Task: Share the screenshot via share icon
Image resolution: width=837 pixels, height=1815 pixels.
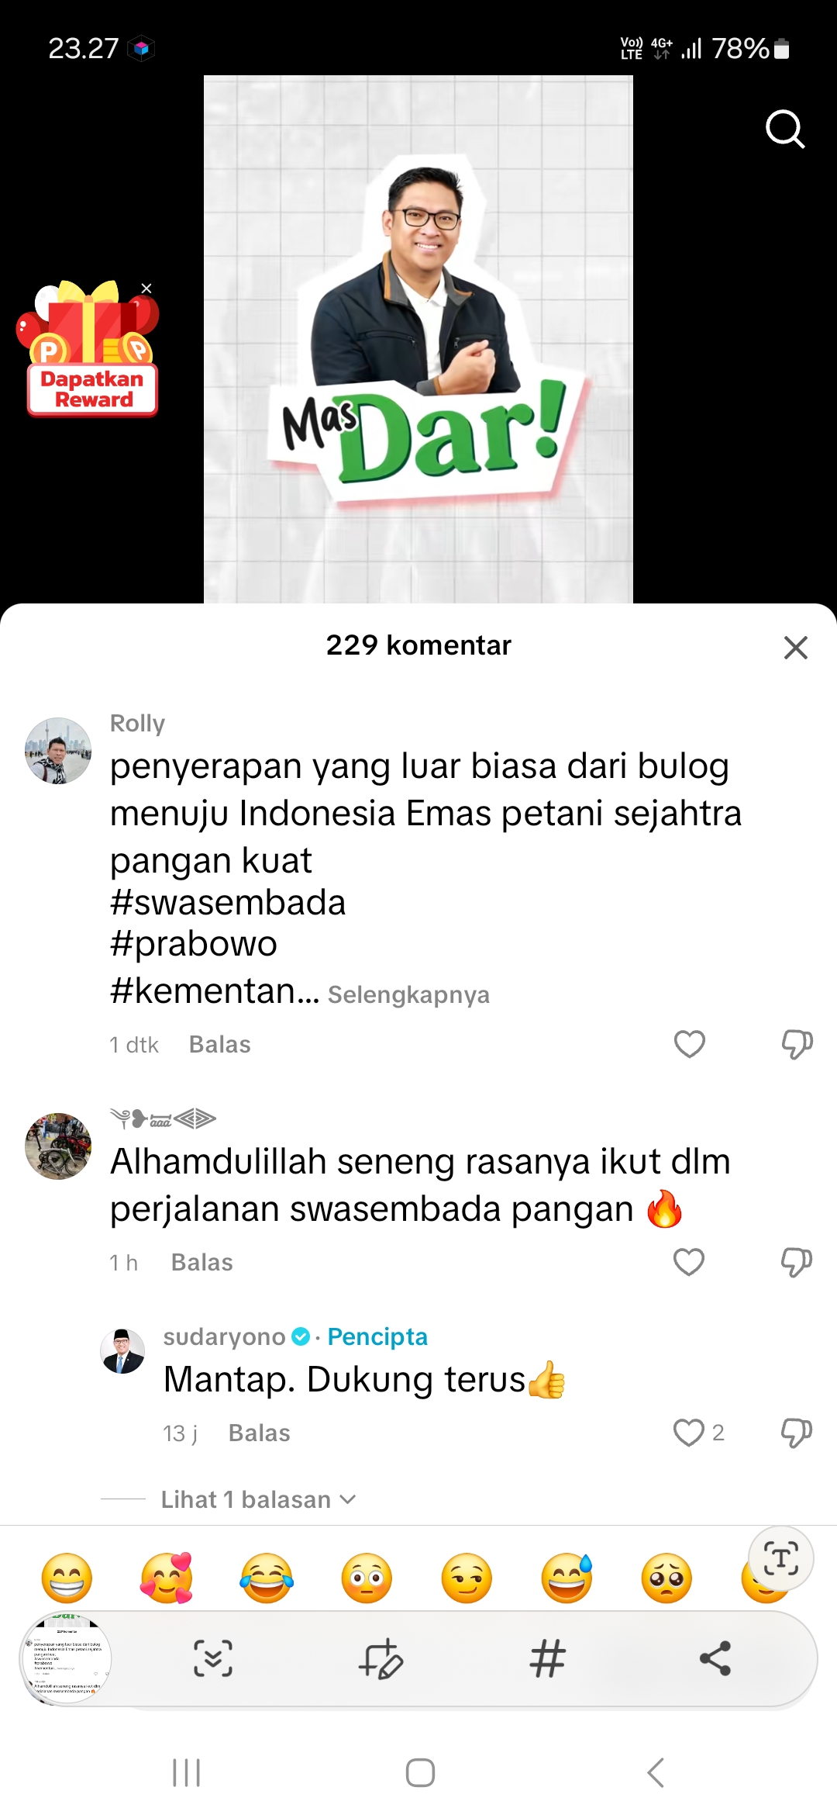Action: pos(715,1658)
